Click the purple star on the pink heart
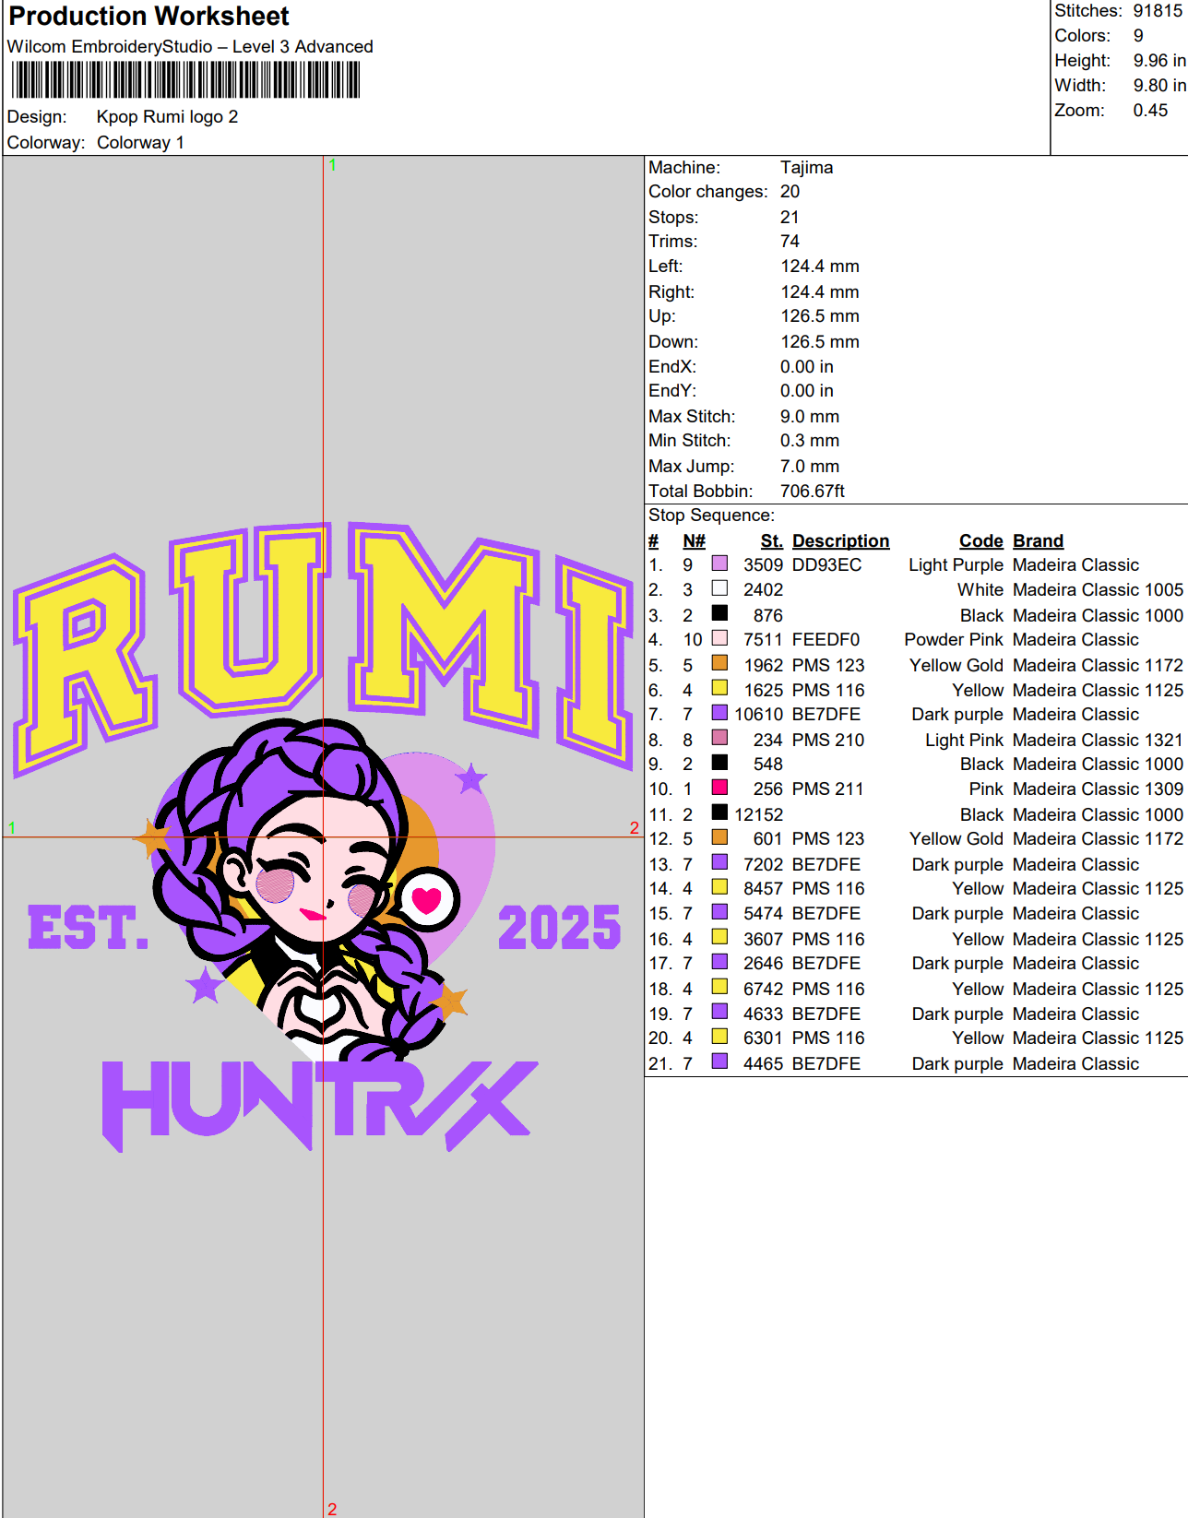This screenshot has height=1518, width=1188. [471, 779]
